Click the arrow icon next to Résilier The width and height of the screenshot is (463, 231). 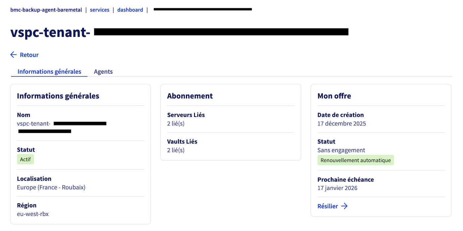pos(344,206)
